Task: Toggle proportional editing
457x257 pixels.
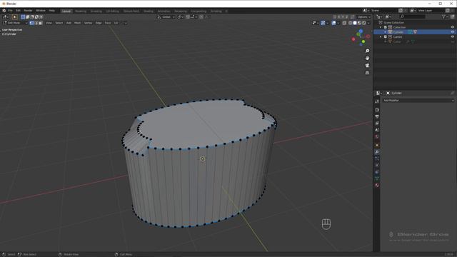Action: click(x=201, y=17)
